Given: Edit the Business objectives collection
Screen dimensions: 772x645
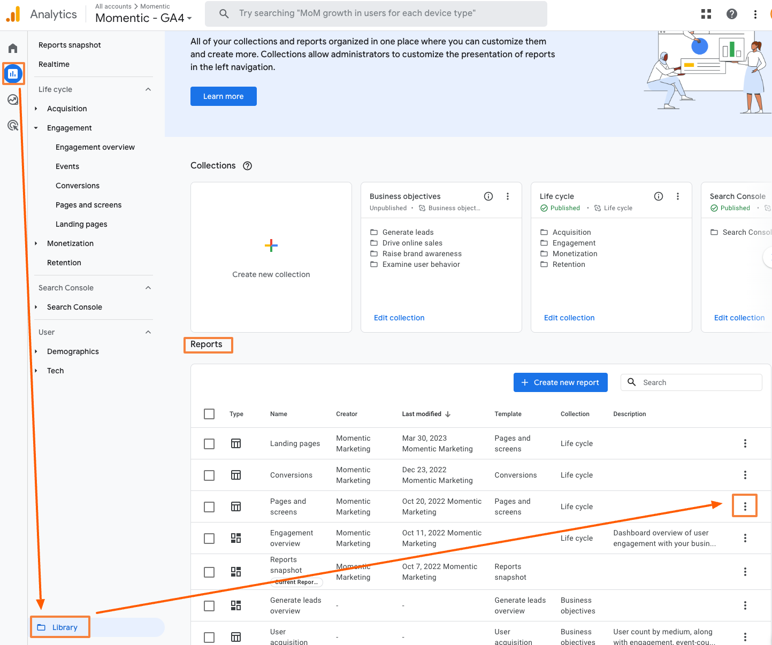Looking at the screenshot, I should coord(399,318).
